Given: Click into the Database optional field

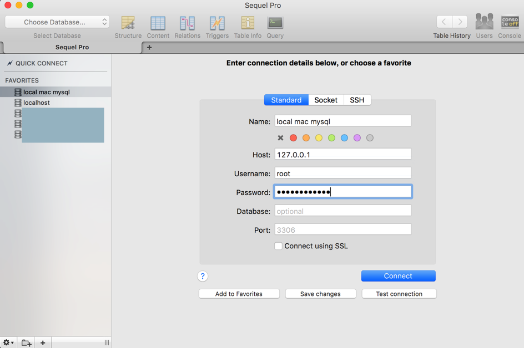Looking at the screenshot, I should (x=343, y=211).
